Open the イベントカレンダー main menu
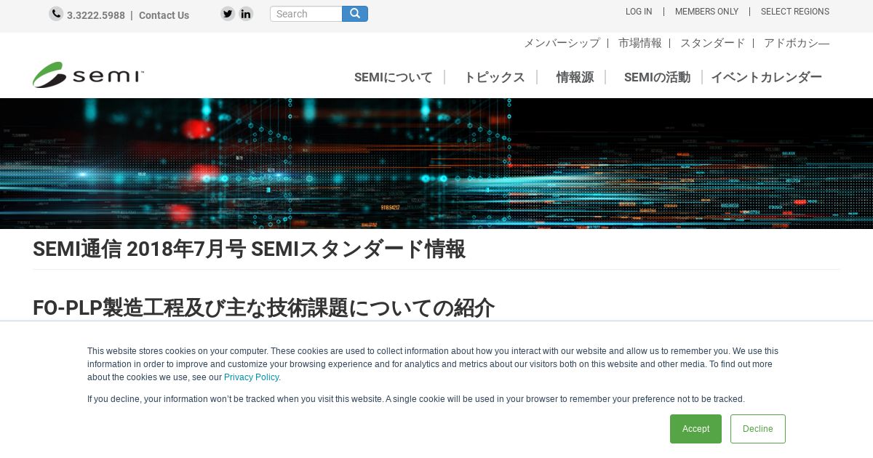873x458 pixels. click(766, 77)
